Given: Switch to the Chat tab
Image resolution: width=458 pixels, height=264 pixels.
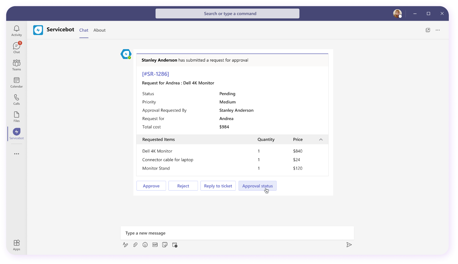Looking at the screenshot, I should (x=84, y=30).
